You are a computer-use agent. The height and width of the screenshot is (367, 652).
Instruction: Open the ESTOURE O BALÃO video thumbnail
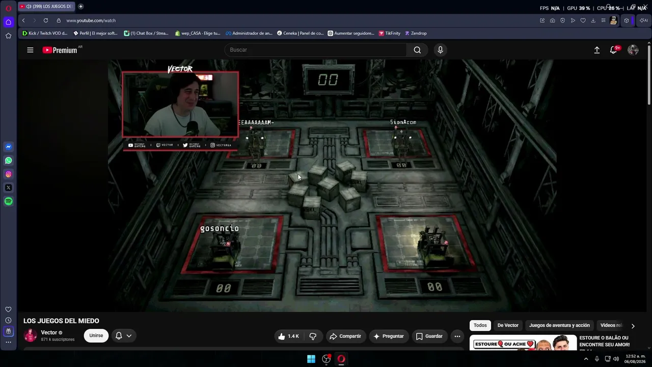point(523,343)
